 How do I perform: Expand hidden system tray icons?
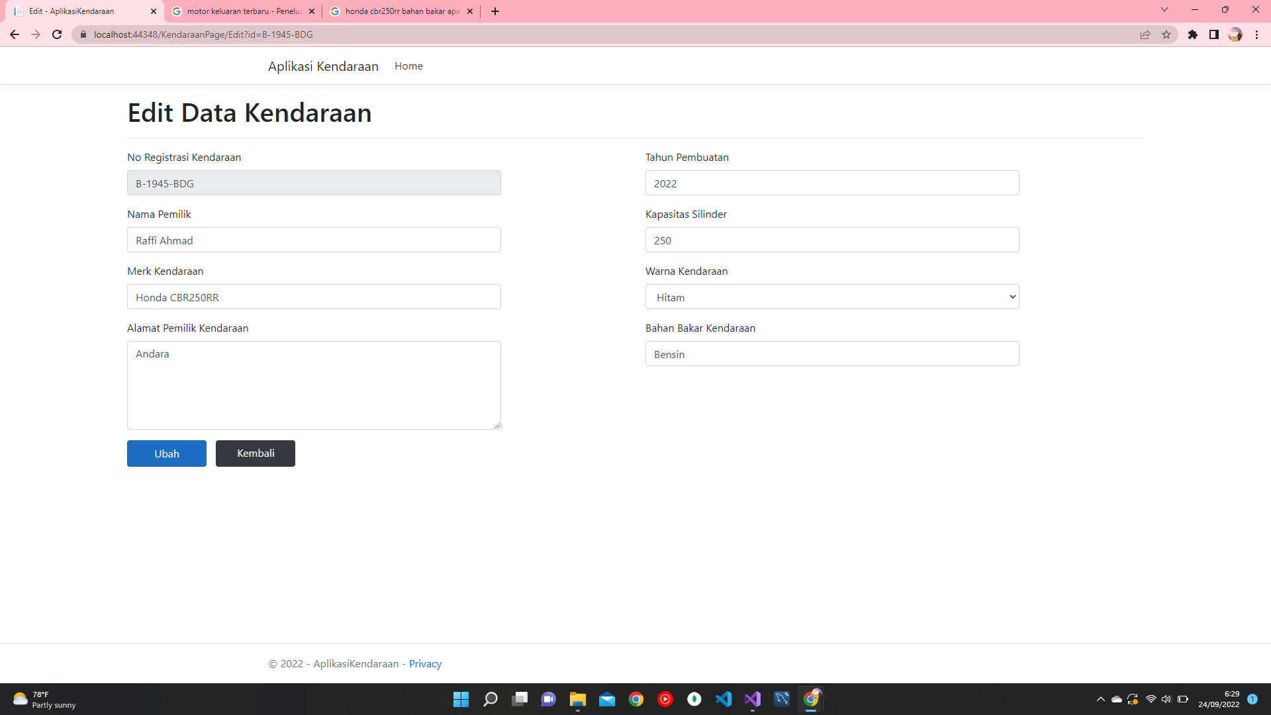coord(1100,699)
